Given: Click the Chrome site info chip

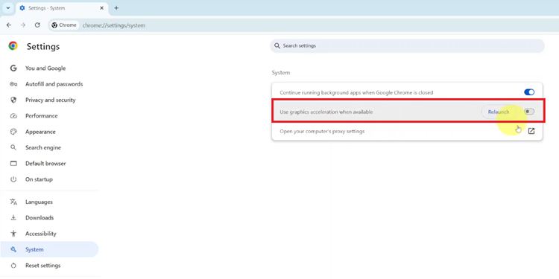Looking at the screenshot, I should 64,25.
